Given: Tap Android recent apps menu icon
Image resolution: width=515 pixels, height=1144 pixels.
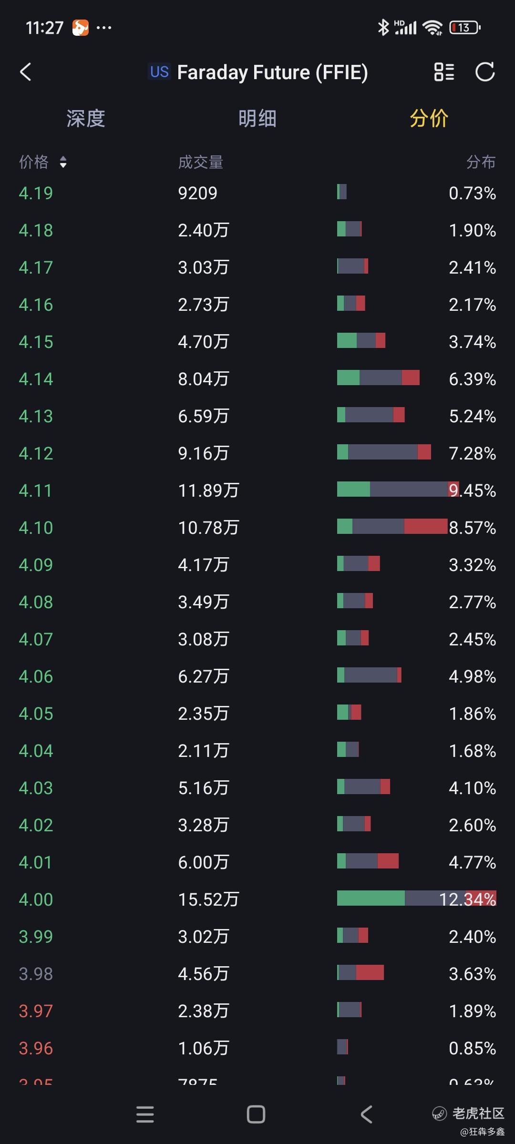Looking at the screenshot, I should coord(145,1114).
